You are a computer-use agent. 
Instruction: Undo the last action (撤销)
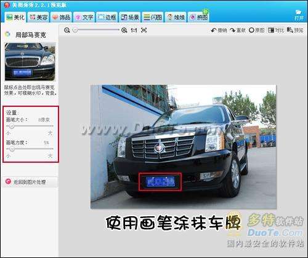(219, 30)
